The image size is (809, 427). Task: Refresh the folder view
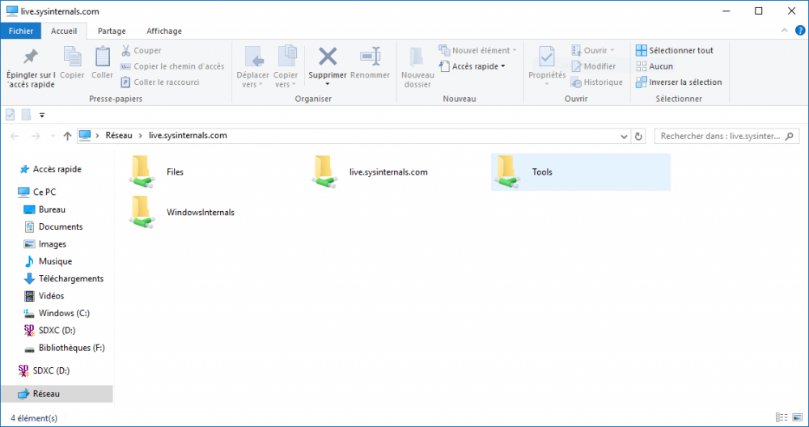(x=638, y=136)
